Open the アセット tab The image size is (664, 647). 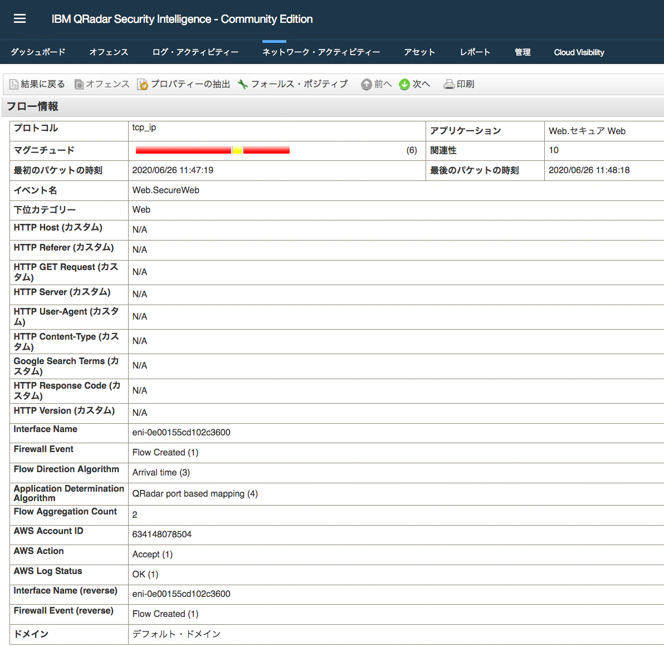(x=419, y=52)
